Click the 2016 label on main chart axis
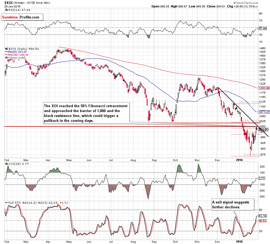270x244 pixels. tap(239, 160)
